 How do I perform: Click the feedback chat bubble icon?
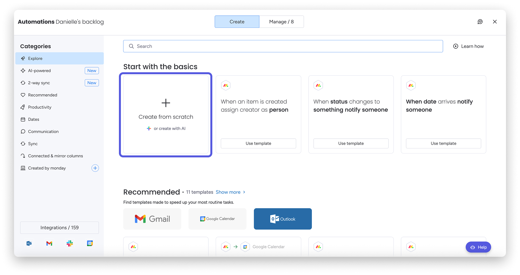[480, 22]
